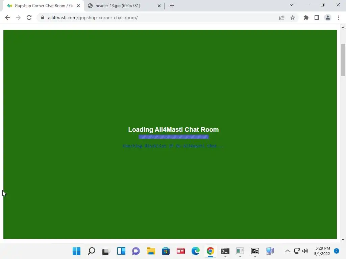This screenshot has height=259, width=346.
Task: Reload the All4Masti chat page
Action: click(x=29, y=18)
